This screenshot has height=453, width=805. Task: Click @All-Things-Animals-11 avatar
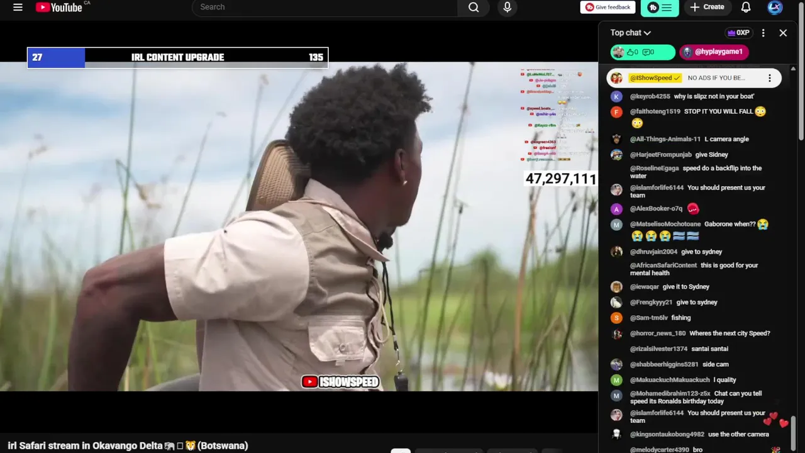pos(616,139)
